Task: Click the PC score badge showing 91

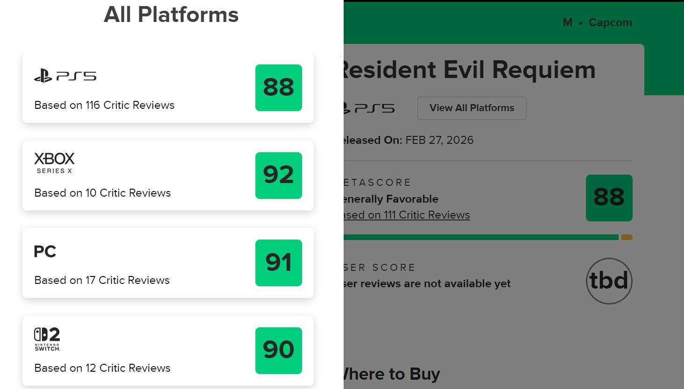Action: pos(278,263)
